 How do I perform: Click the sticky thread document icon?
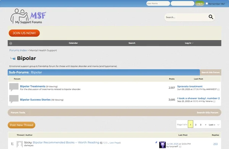click(x=13, y=144)
